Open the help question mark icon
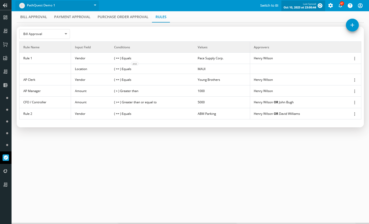 point(350,6)
